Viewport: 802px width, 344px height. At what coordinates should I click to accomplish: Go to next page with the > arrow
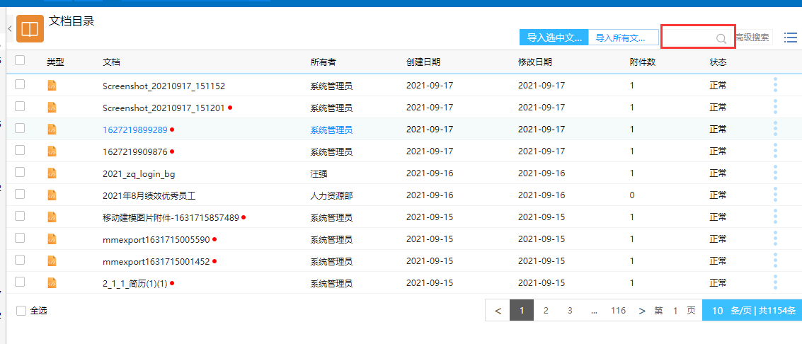click(x=642, y=311)
